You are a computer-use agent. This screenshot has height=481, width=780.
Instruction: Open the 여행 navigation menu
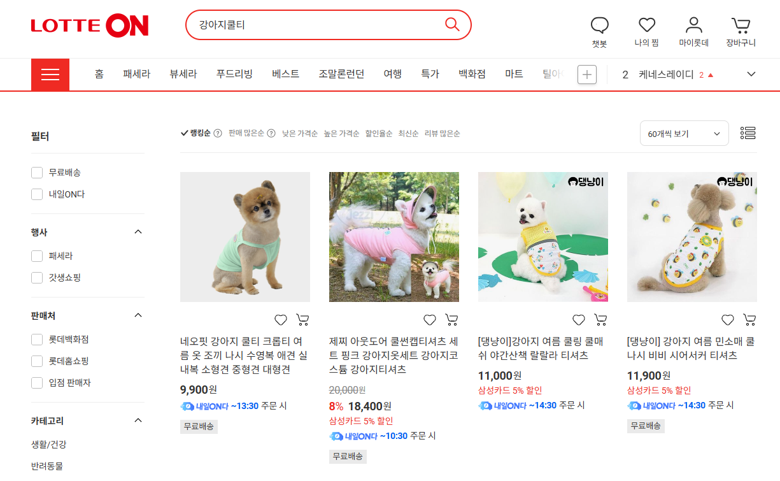coord(392,73)
